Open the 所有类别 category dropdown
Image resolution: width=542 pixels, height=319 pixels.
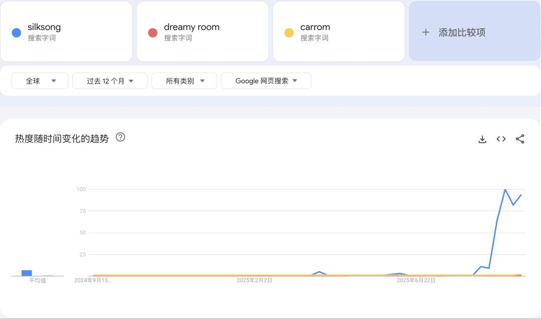[184, 80]
